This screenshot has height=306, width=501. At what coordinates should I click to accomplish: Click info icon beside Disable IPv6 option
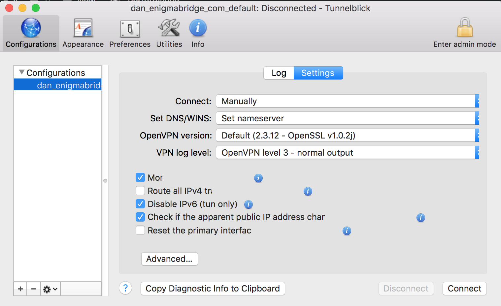click(249, 204)
